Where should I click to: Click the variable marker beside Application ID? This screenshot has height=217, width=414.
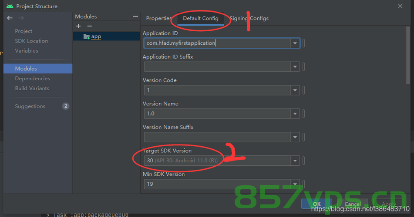[x=303, y=43]
